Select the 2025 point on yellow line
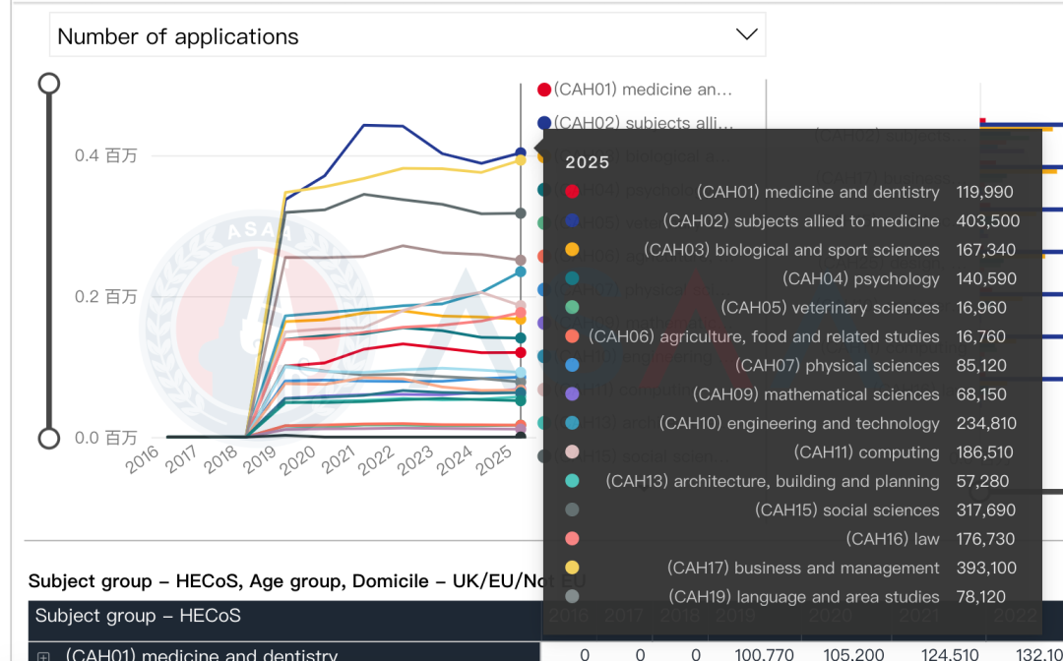 521,161
